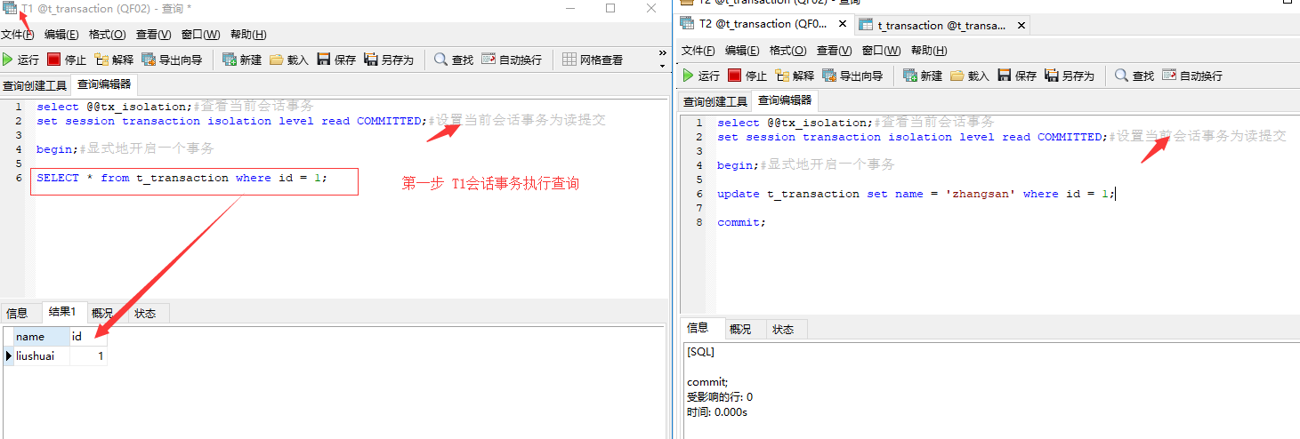Click SELECT statement line in T1 editor

(182, 178)
